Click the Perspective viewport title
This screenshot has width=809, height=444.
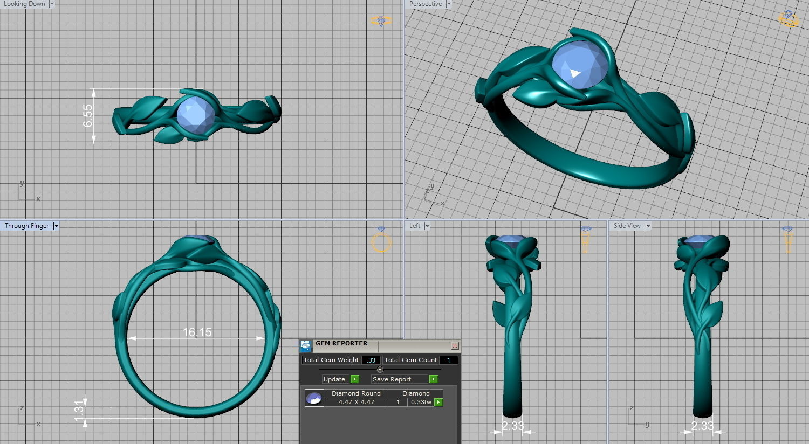pos(426,4)
